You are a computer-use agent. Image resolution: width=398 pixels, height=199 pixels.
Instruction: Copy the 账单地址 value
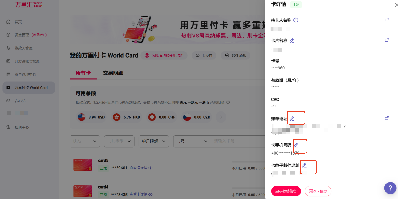coord(387,118)
